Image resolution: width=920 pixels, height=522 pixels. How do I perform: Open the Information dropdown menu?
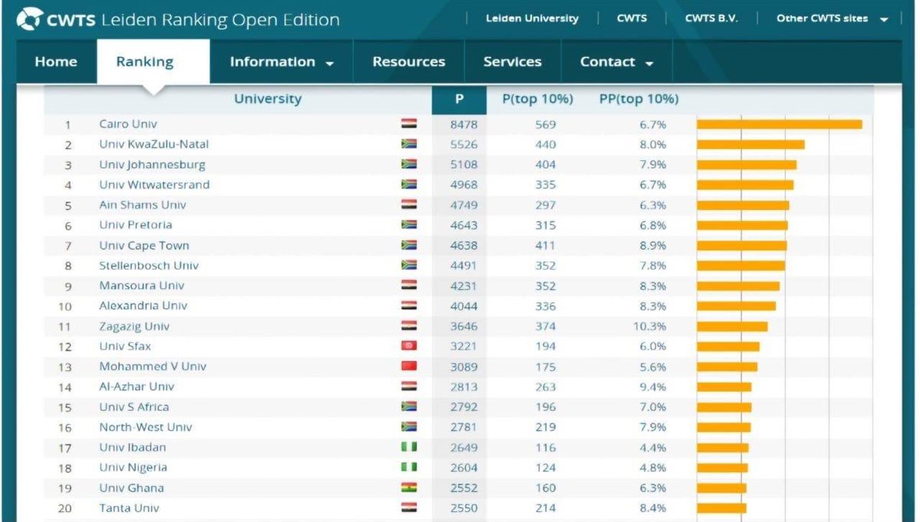pos(281,62)
